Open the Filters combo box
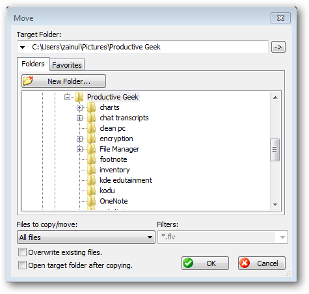 pyautogui.click(x=222, y=237)
